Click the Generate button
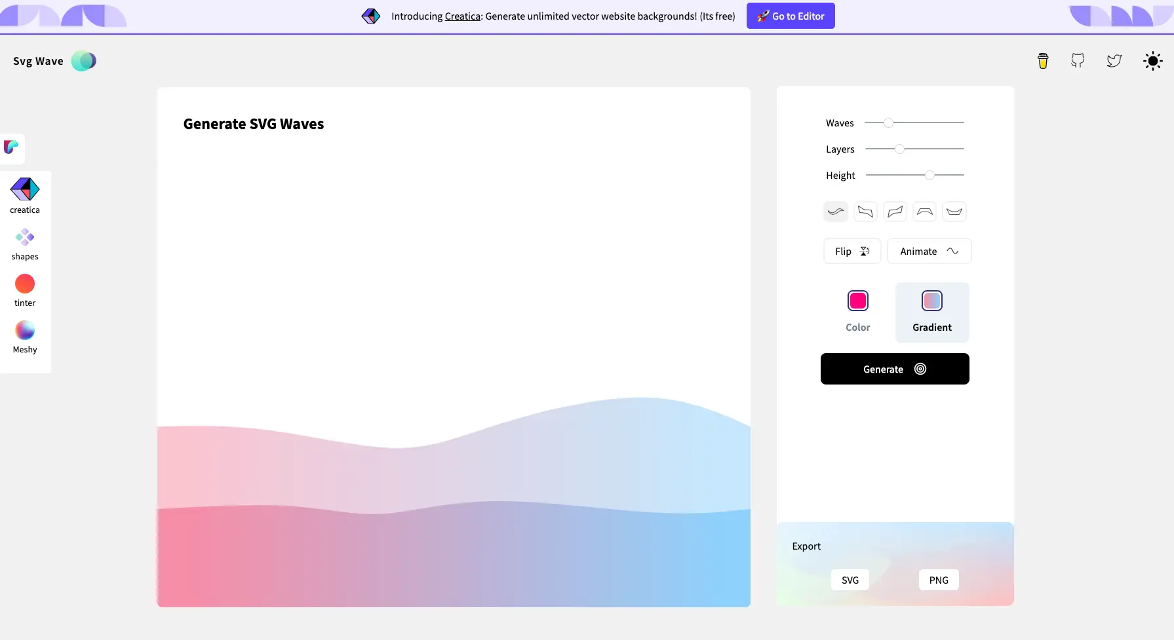 894,369
